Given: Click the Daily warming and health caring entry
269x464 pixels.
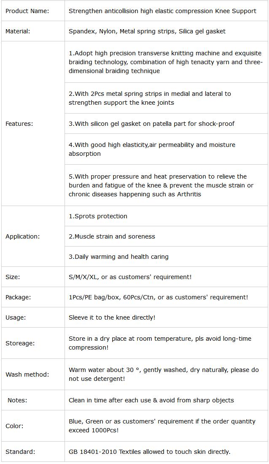Looking at the screenshot, I should pyautogui.click(x=118, y=257).
